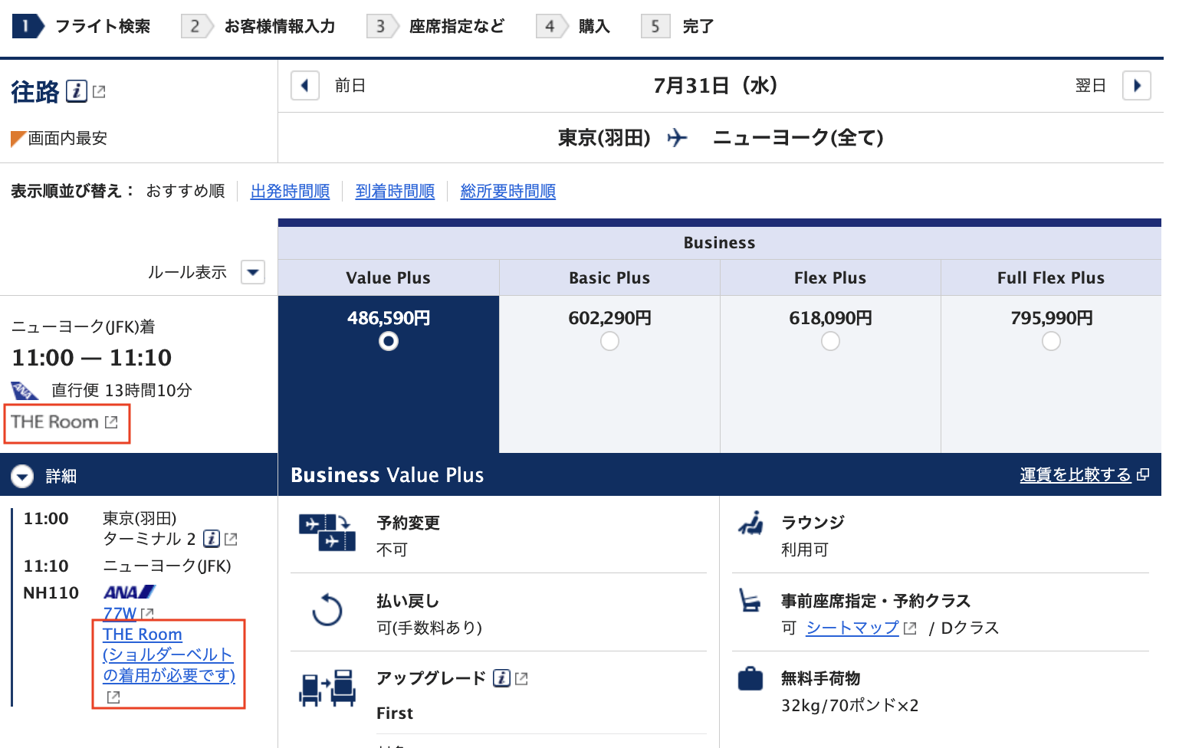Click the ANA airline logo for NH110
This screenshot has height=748, width=1179.
point(130,592)
